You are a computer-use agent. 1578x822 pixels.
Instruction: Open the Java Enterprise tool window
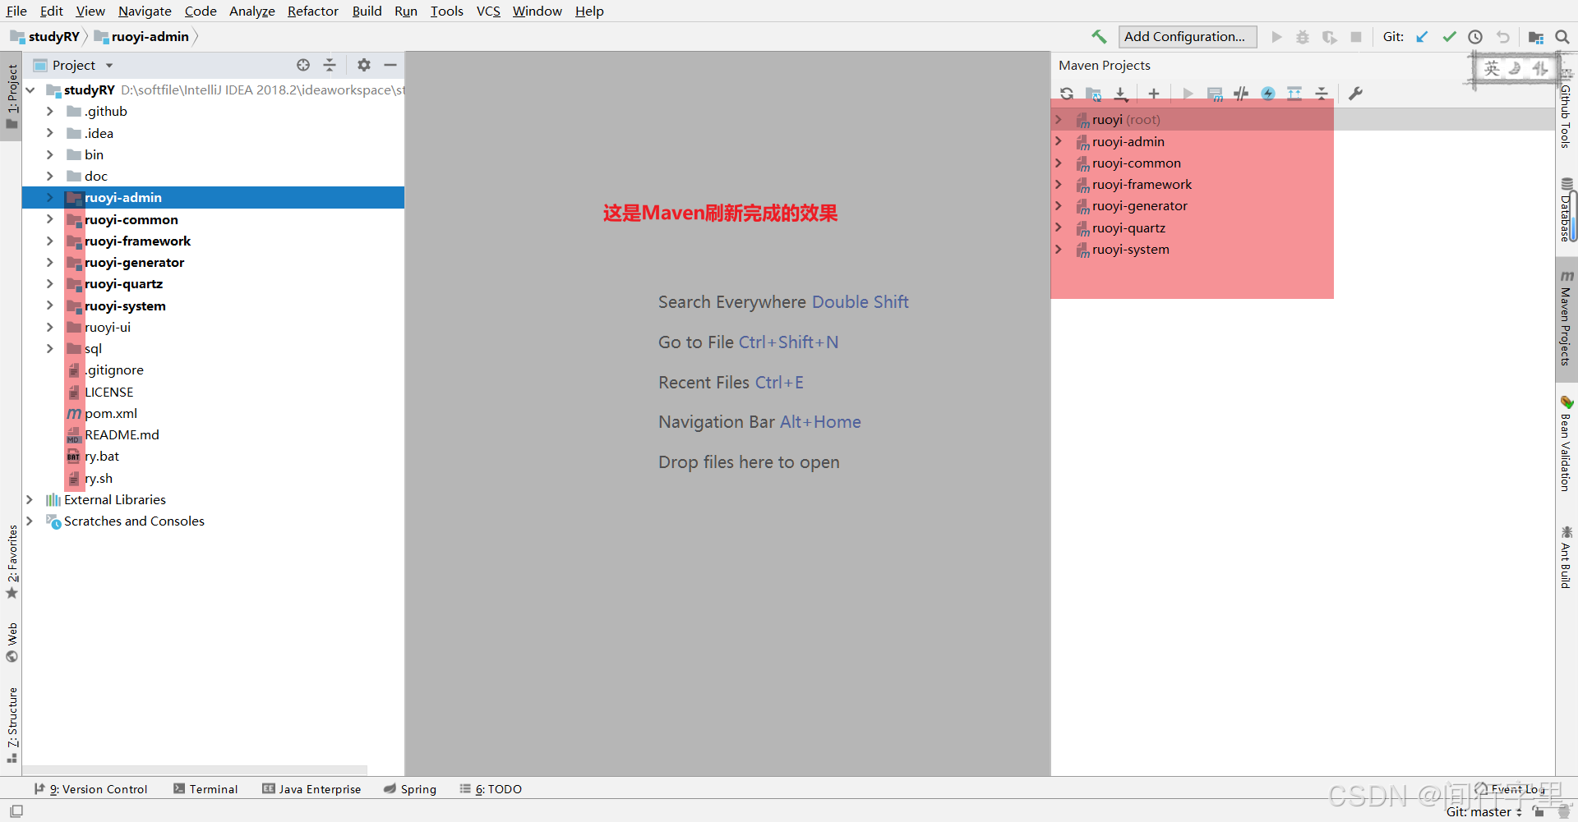[x=311, y=789]
